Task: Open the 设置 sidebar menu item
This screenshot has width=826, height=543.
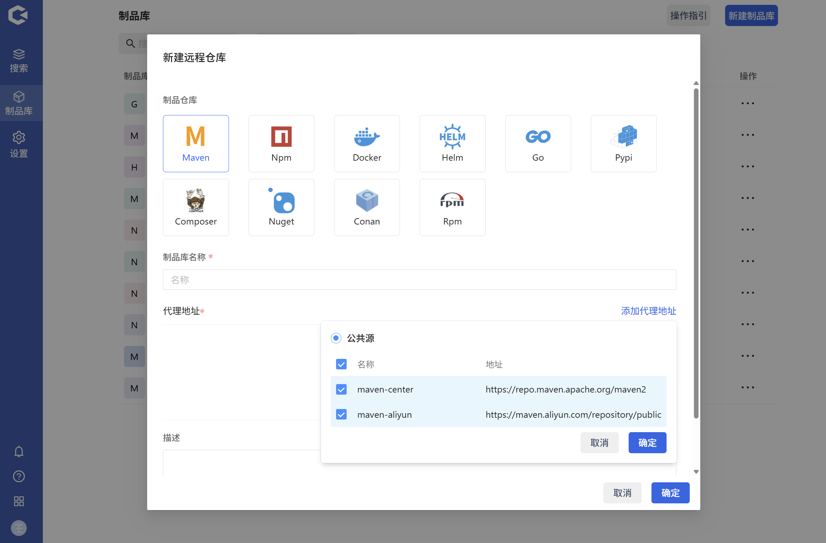Action: (19, 145)
